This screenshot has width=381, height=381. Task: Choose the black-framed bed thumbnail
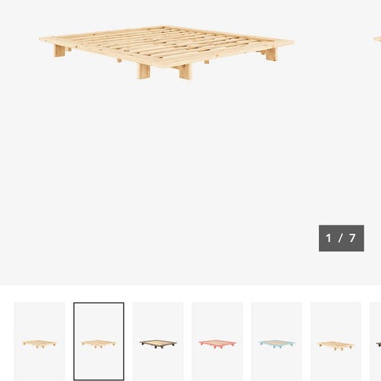[158, 341]
